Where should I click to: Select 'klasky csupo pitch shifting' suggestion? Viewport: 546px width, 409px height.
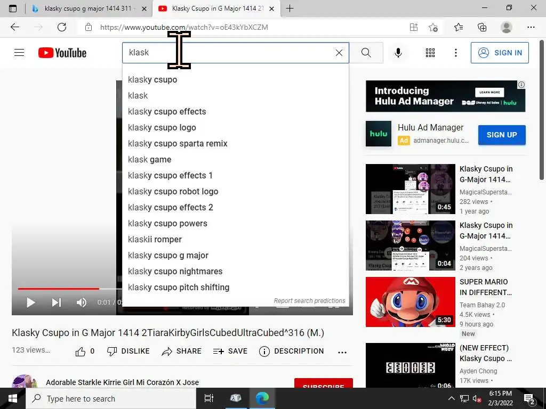(235, 288)
